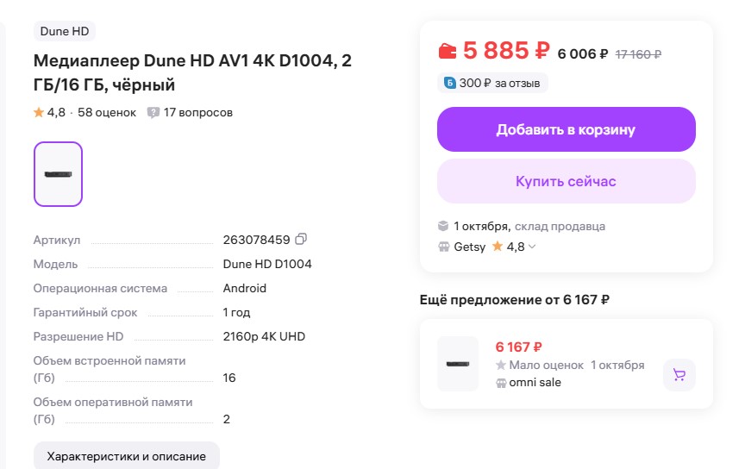
Task: Click the questions speech bubble icon
Action: point(153,112)
